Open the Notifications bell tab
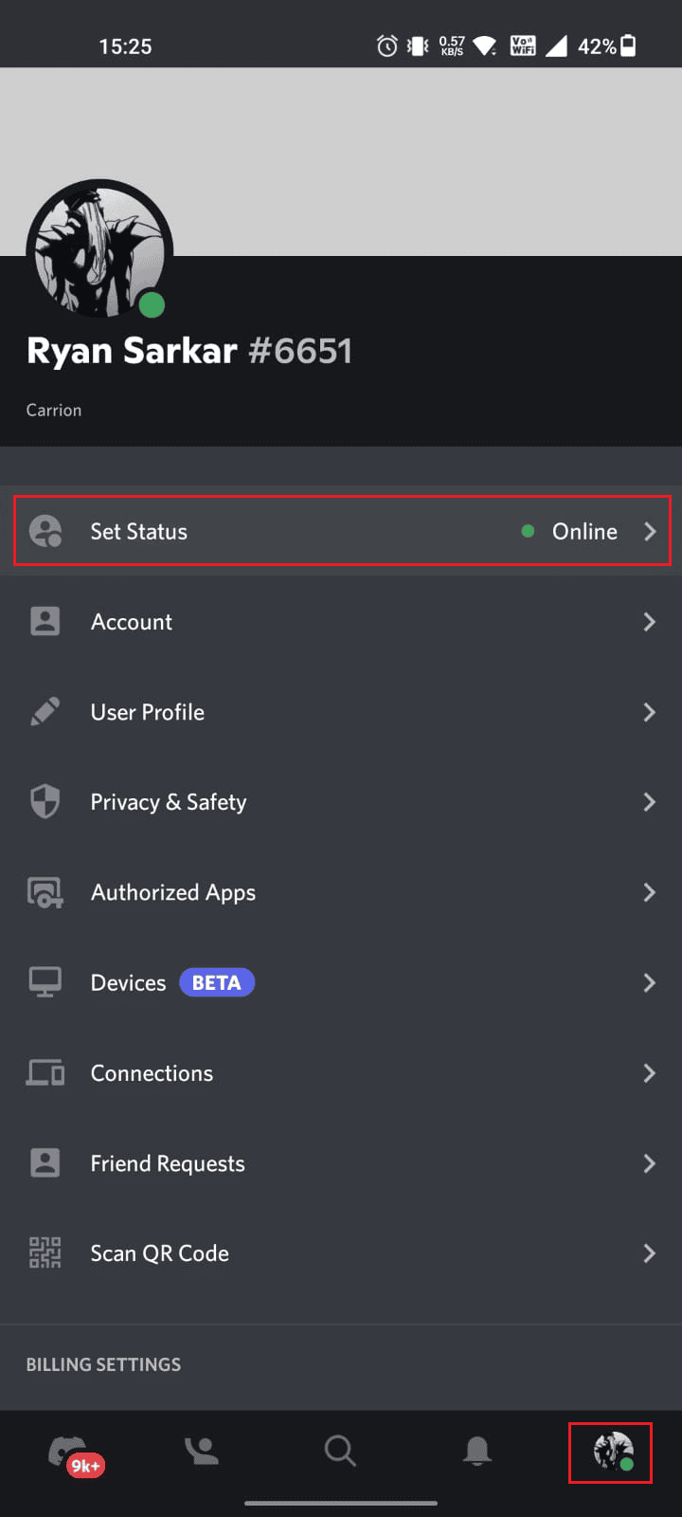The height and width of the screenshot is (1517, 682). (x=476, y=1451)
